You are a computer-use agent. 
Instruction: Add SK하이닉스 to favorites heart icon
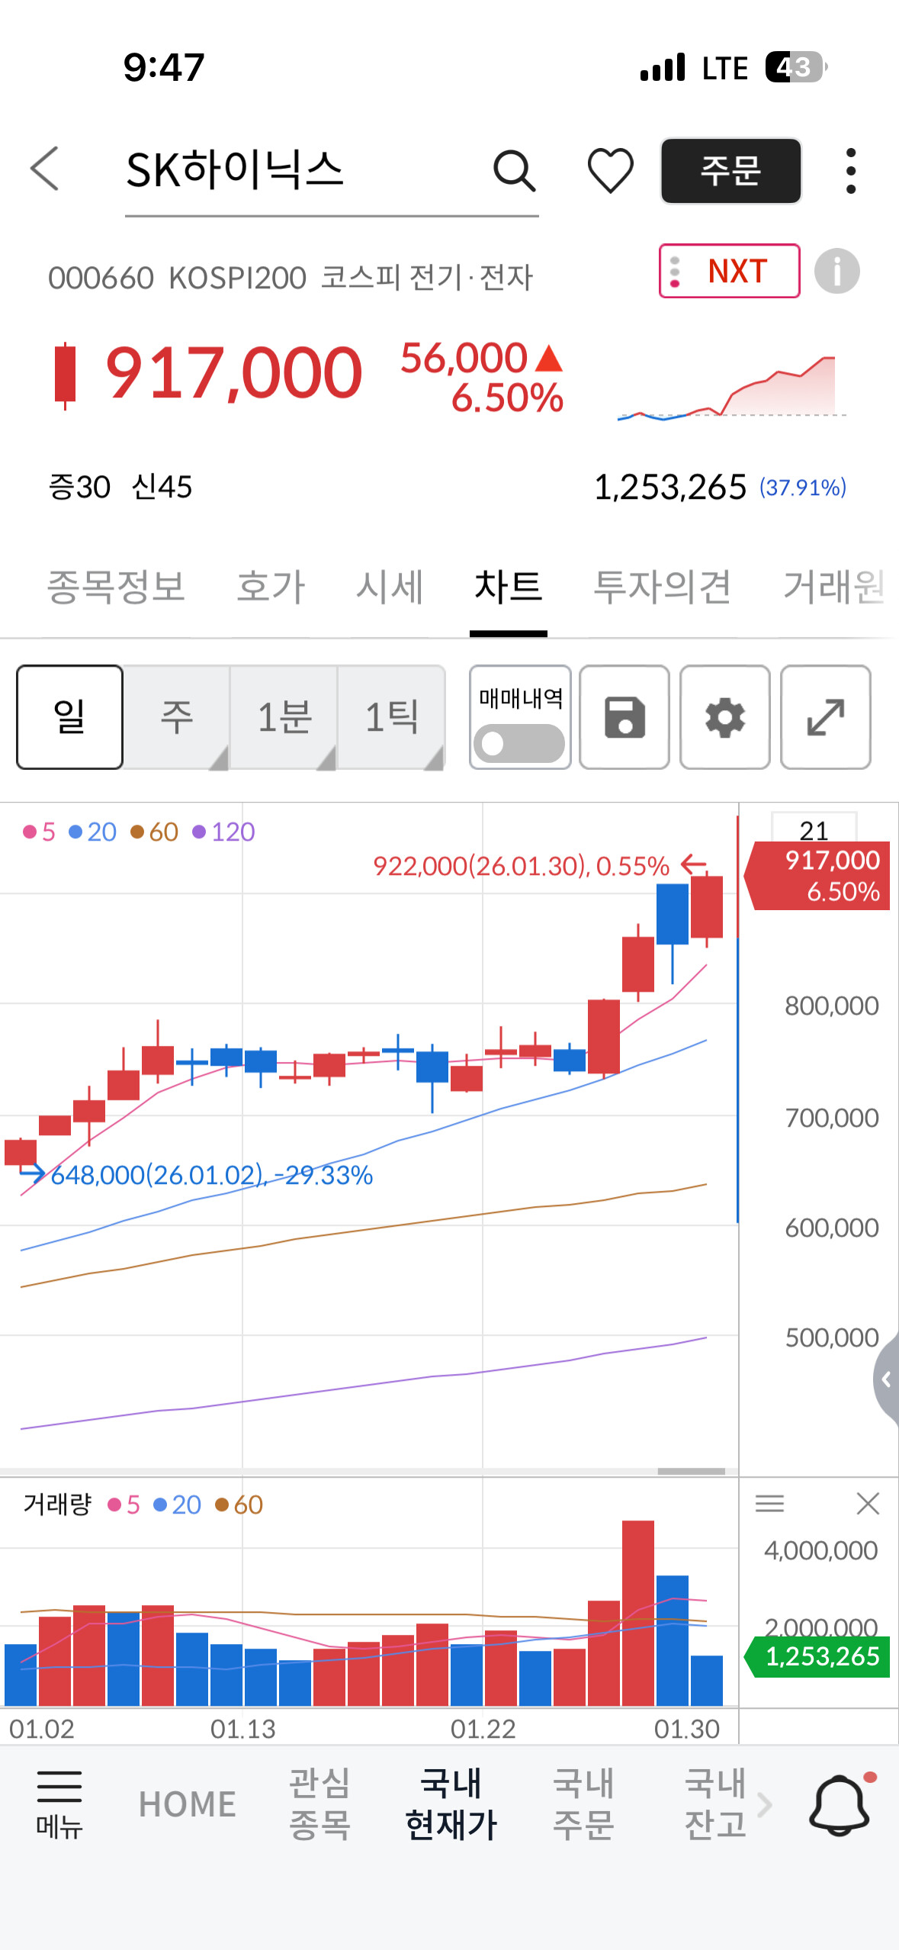610,169
